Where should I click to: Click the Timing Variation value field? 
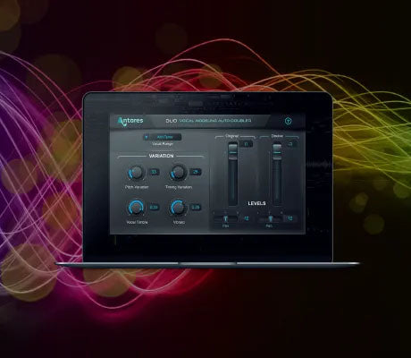196,172
